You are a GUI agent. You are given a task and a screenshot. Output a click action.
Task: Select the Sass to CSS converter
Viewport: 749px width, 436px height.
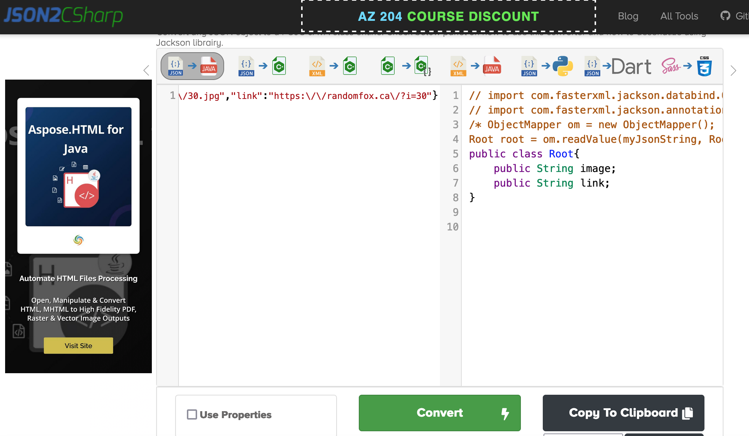687,66
